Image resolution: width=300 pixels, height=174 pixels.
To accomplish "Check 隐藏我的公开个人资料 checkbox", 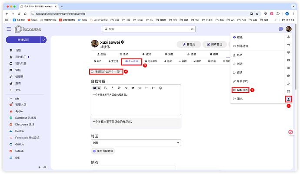I will point(92,71).
